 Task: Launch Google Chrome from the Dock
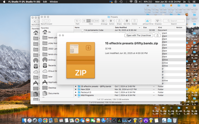pos(45,120)
